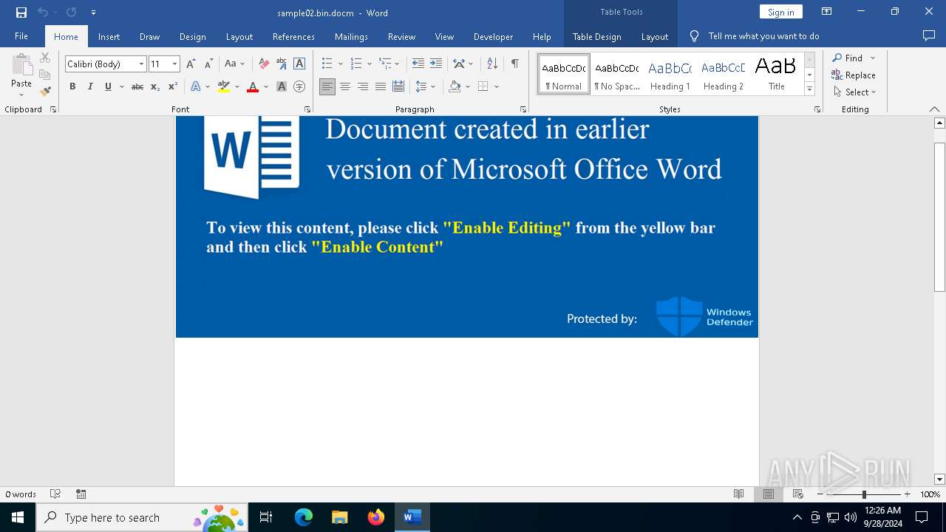Toggle distributed paragraph alignment
The width and height of the screenshot is (946, 532).
[x=398, y=86]
